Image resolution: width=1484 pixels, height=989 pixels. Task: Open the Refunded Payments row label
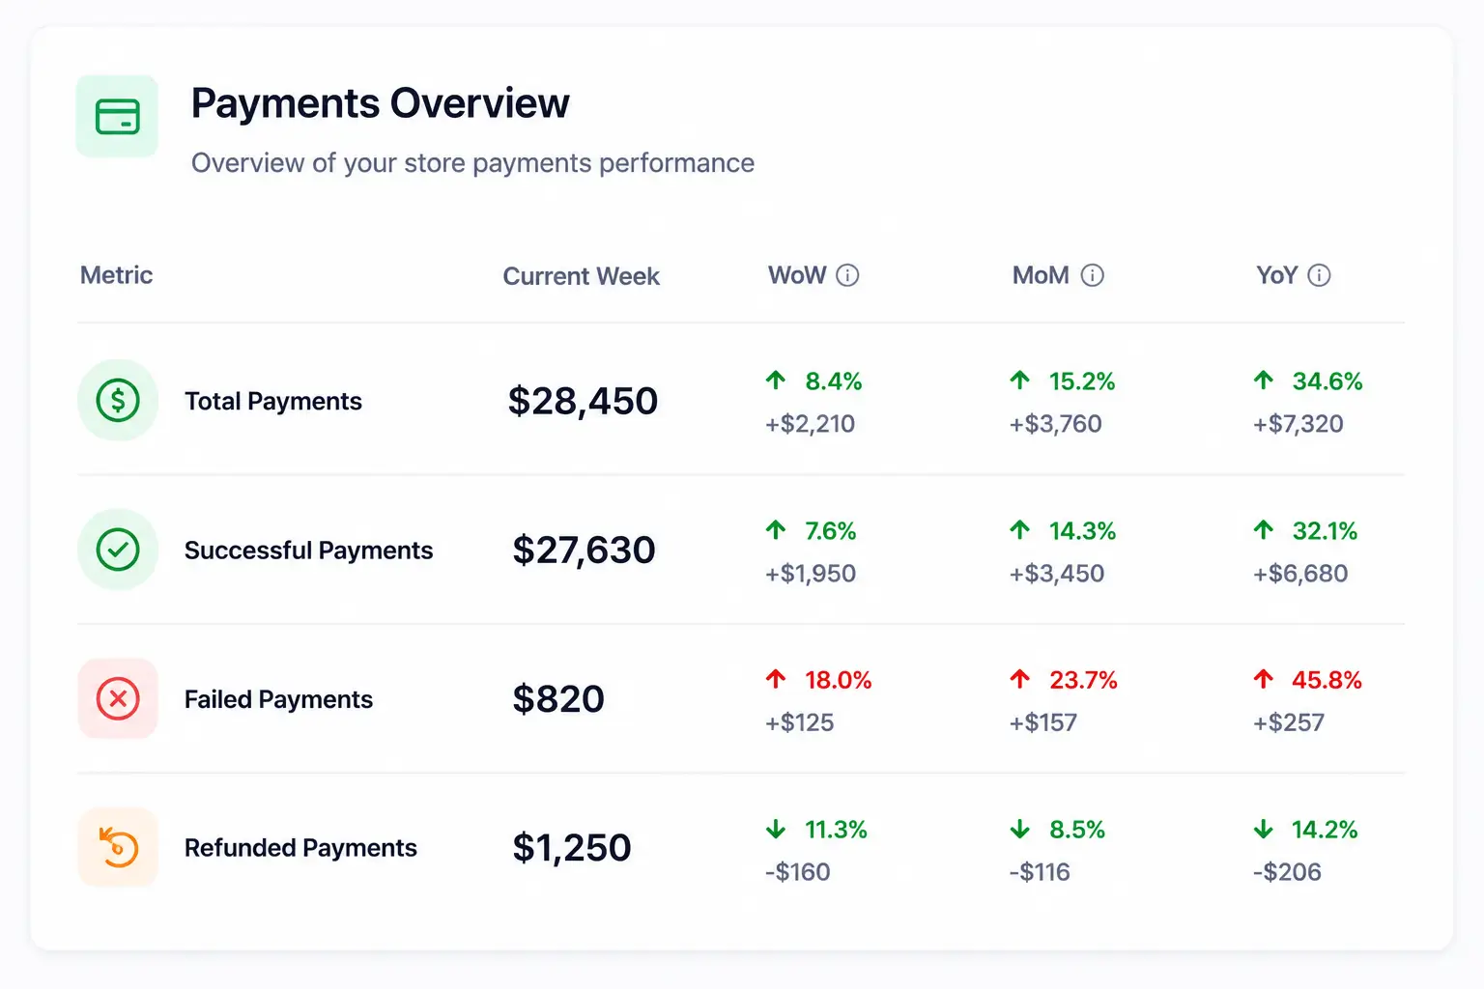point(301,848)
